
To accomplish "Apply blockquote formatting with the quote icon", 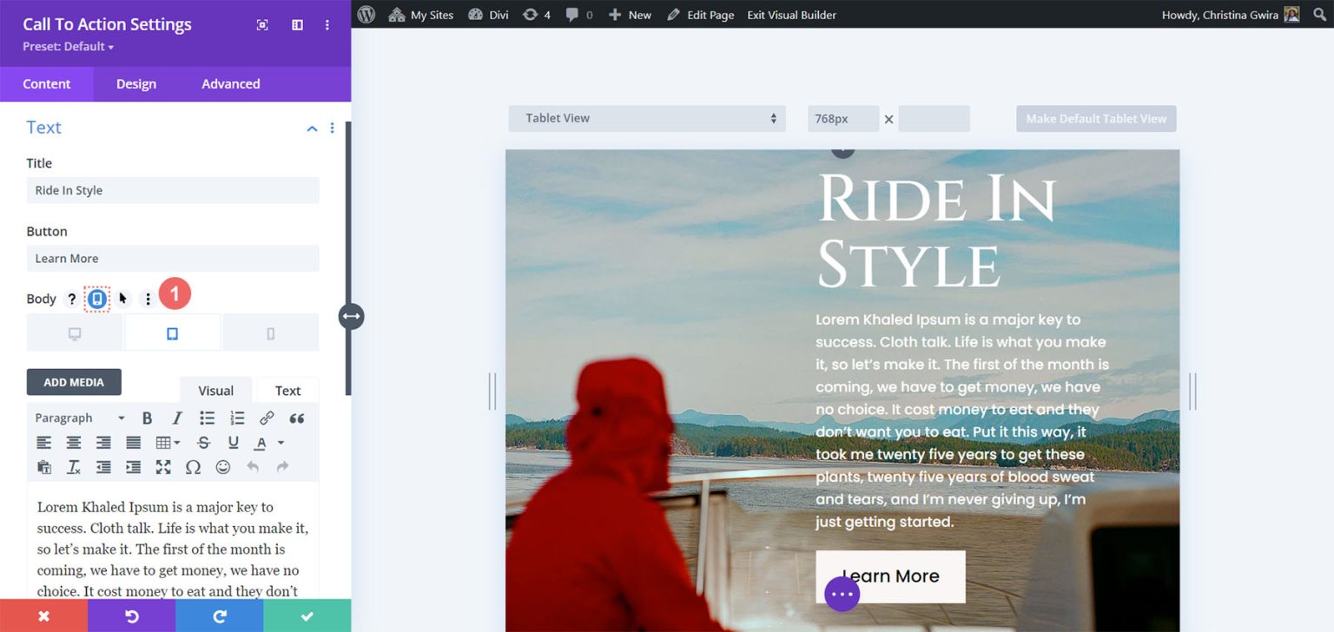I will [296, 418].
